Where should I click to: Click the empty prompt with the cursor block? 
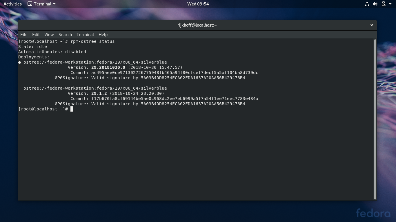[x=46, y=109]
